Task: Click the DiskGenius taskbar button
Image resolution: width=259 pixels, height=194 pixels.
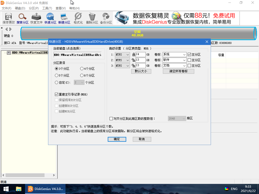Action: click(45, 189)
